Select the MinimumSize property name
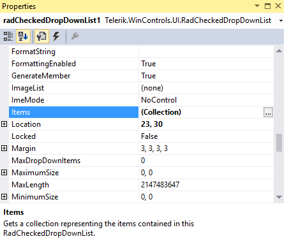The height and width of the screenshot is (239, 289). point(35,197)
